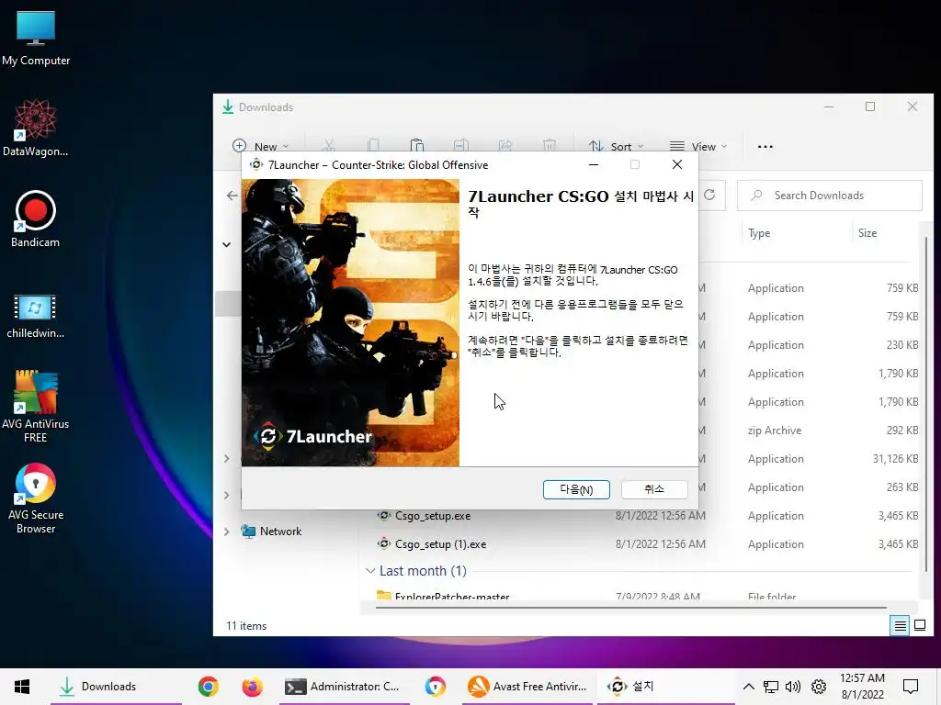Image resolution: width=941 pixels, height=705 pixels.
Task: Expand the Network tree item
Action: pos(226,532)
